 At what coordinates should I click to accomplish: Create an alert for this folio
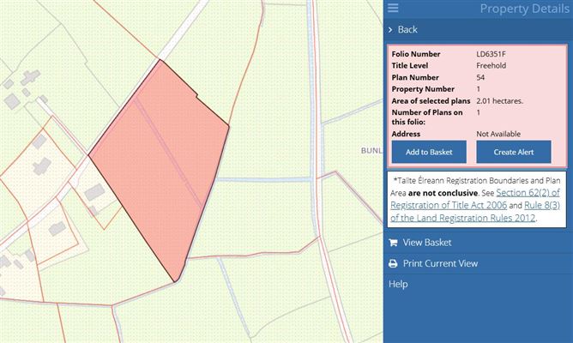(514, 152)
